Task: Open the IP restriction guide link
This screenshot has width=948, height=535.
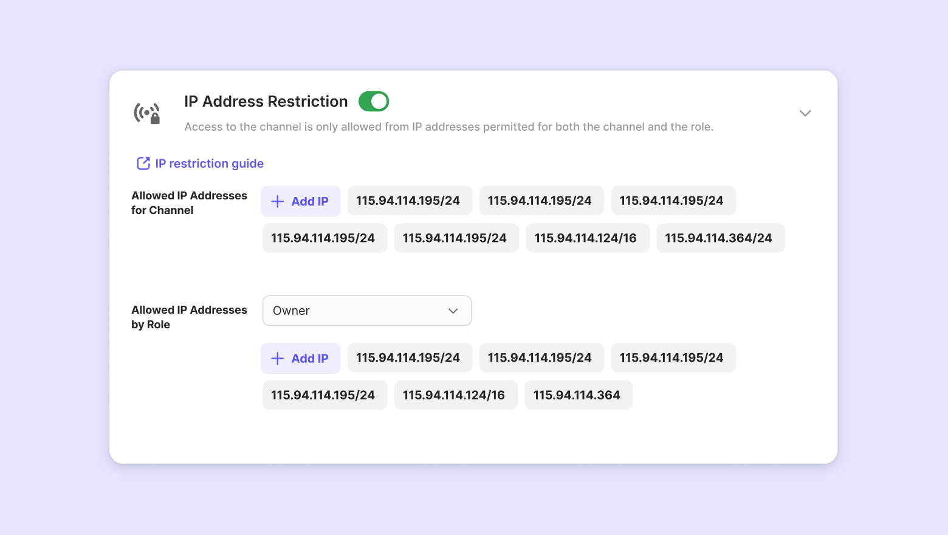Action: (209, 164)
